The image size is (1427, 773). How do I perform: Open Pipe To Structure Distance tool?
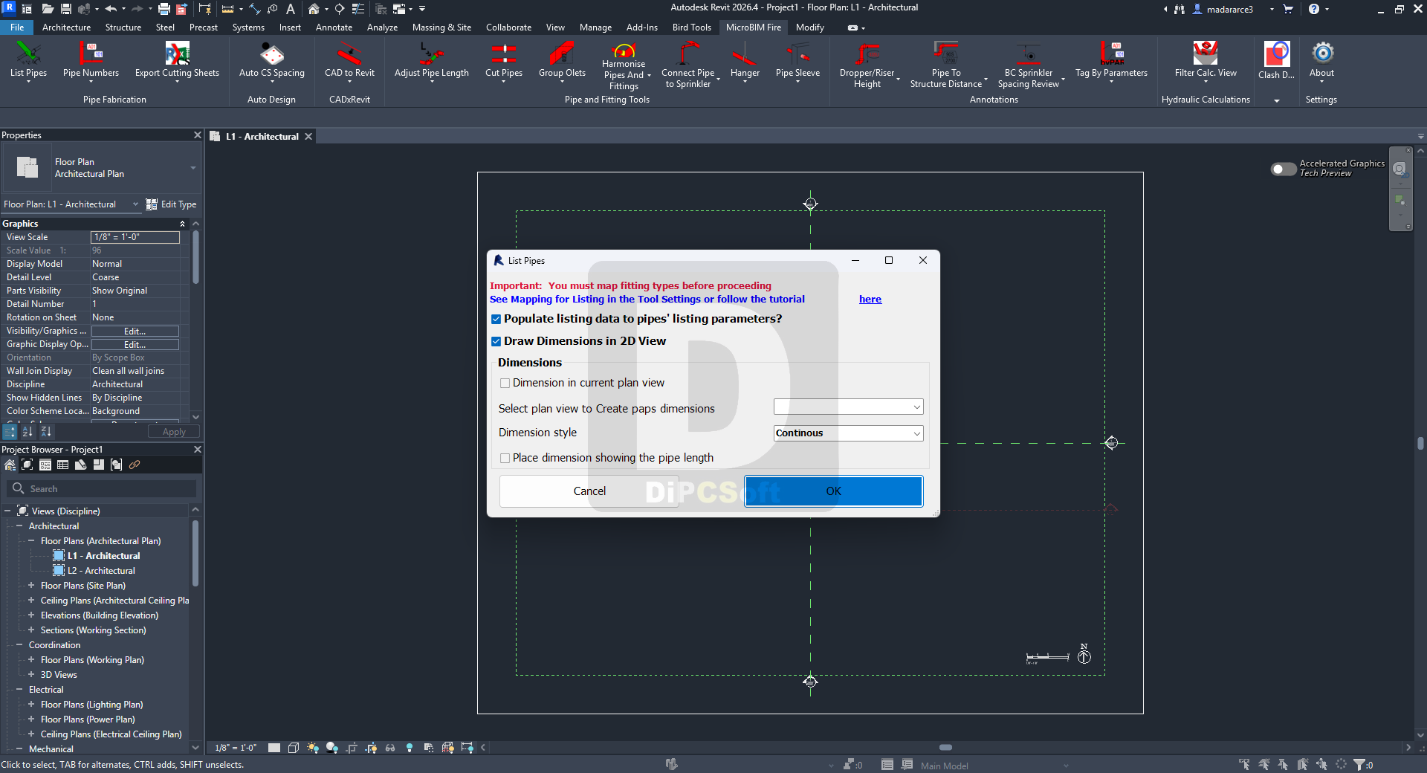946,65
